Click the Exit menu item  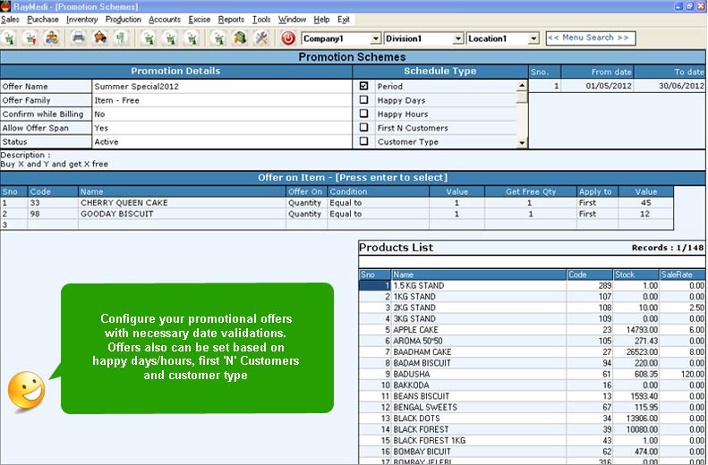343,20
